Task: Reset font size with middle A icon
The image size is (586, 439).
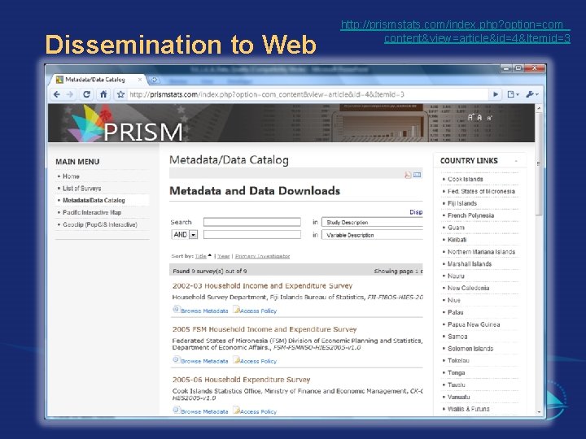Action: point(479,118)
